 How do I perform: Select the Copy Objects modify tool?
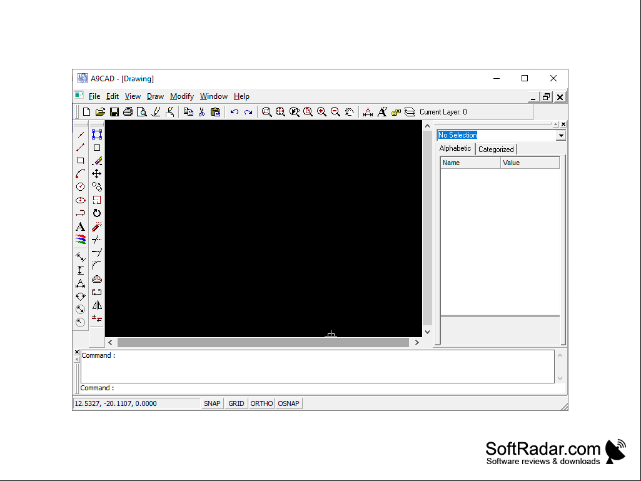(x=97, y=186)
